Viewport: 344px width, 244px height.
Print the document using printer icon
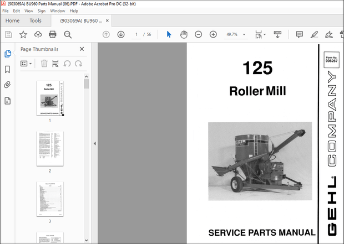point(53,34)
